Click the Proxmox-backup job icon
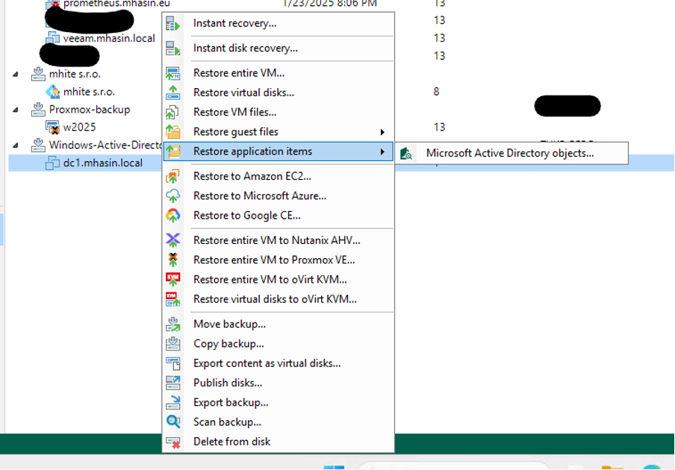The width and height of the screenshot is (675, 470). click(38, 110)
